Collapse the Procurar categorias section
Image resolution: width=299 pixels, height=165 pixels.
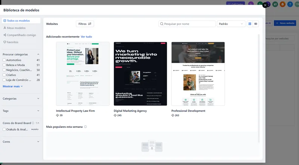[x=38, y=54]
